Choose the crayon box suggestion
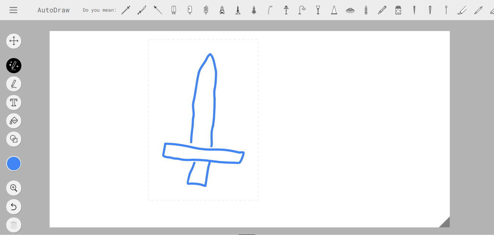This screenshot has height=235, width=494. click(x=398, y=10)
